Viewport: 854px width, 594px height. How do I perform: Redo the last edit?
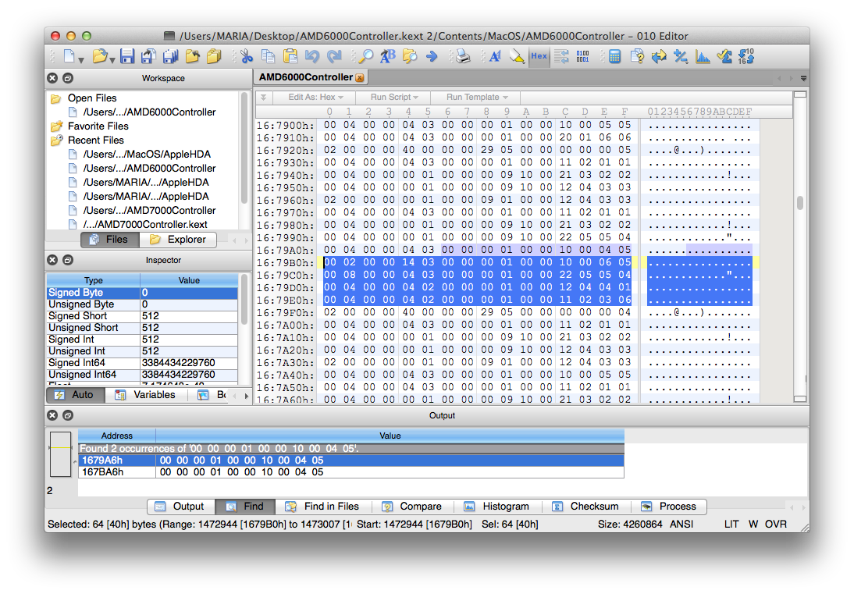[334, 56]
